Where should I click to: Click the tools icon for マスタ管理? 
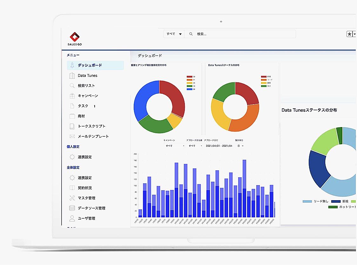point(72,198)
